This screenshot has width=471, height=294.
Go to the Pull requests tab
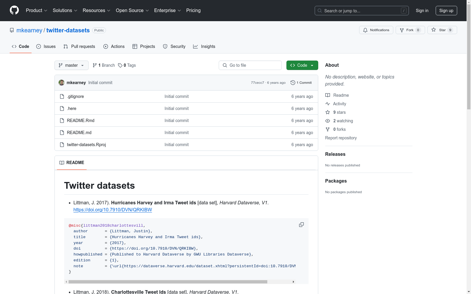pos(79,46)
